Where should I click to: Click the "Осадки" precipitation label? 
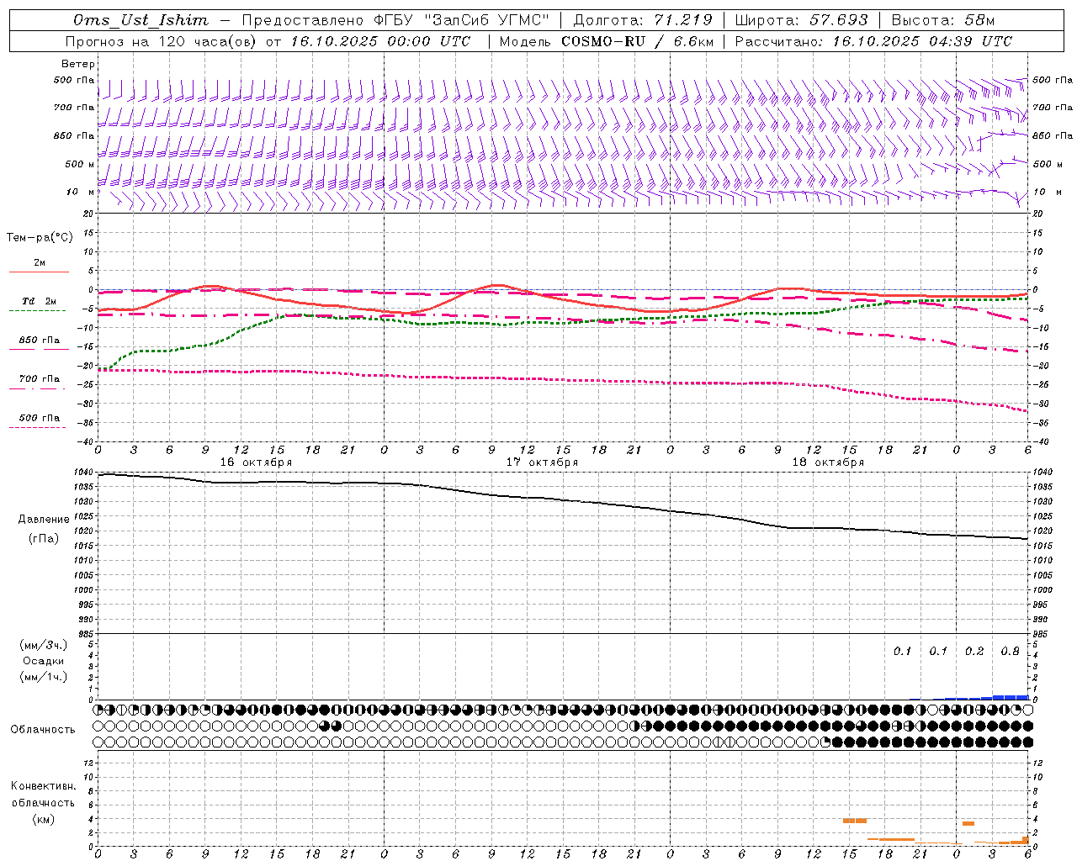click(44, 661)
